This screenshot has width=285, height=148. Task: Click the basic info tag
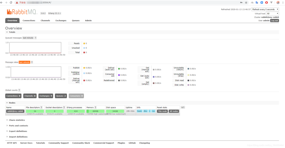pyautogui.click(x=140, y=111)
